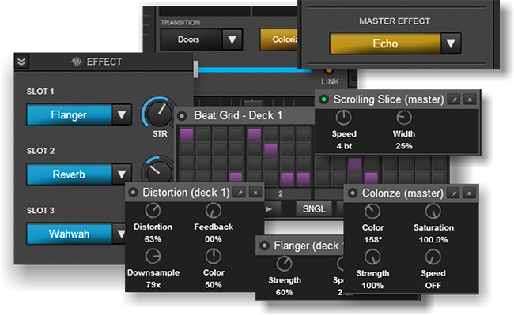Click the crossfader handle on blue bar
Image resolution: width=514 pixels, height=315 pixels.
195,69
